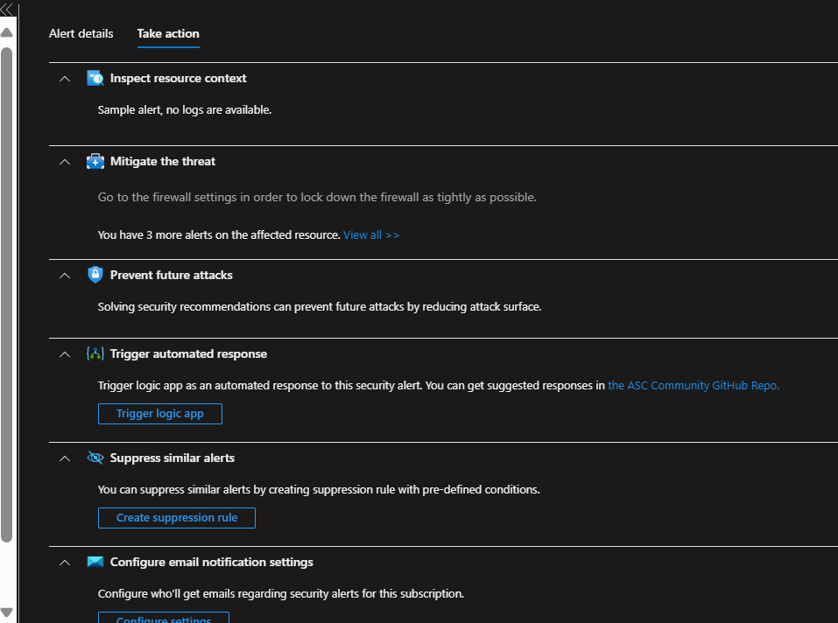The image size is (838, 623).
Task: Select the Take action tab
Action: click(167, 33)
